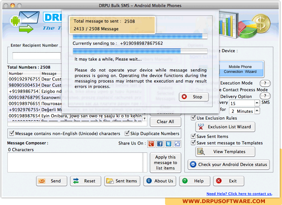This screenshot has width=282, height=205.
Task: Toggle Use Exclusion Rules checkbox
Action: [x=193, y=118]
